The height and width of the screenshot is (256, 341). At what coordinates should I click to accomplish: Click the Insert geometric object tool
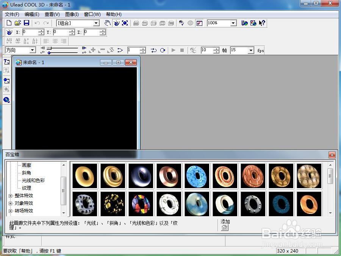(6, 100)
